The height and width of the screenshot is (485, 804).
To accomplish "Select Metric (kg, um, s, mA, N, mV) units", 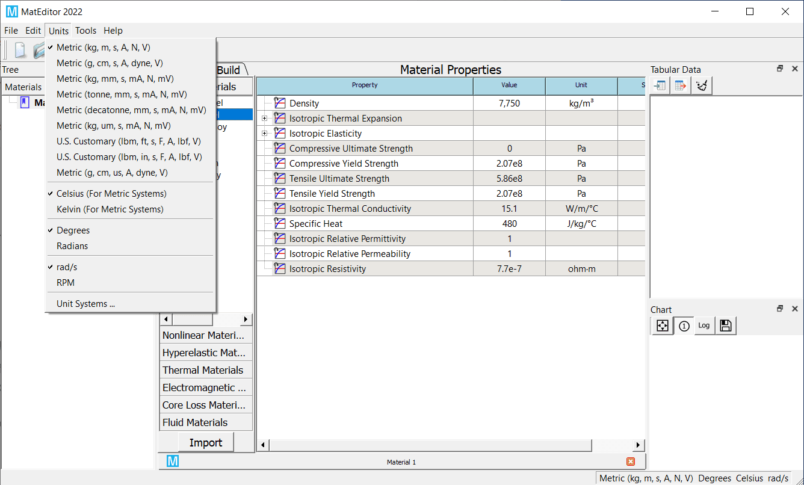I will coord(131,126).
